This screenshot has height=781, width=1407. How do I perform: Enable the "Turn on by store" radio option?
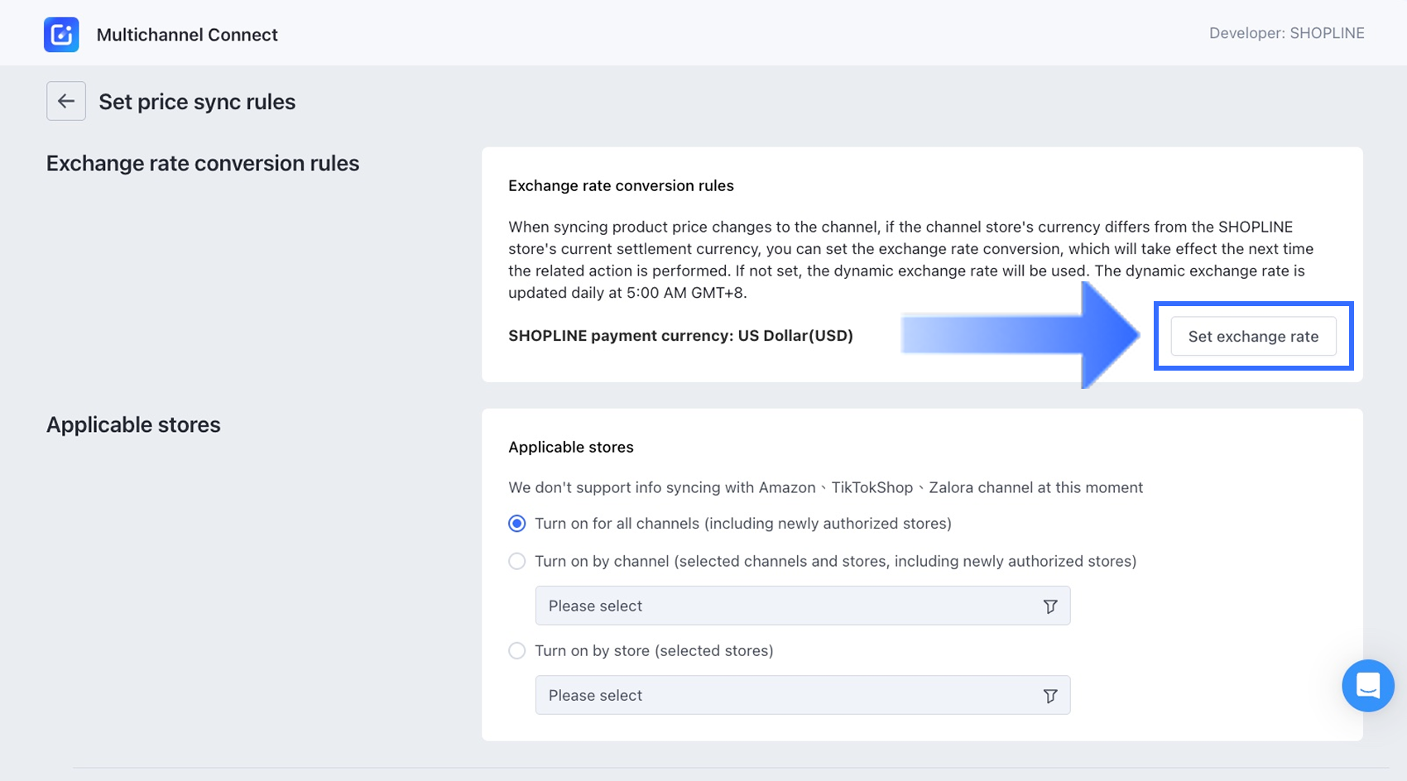[x=517, y=651]
